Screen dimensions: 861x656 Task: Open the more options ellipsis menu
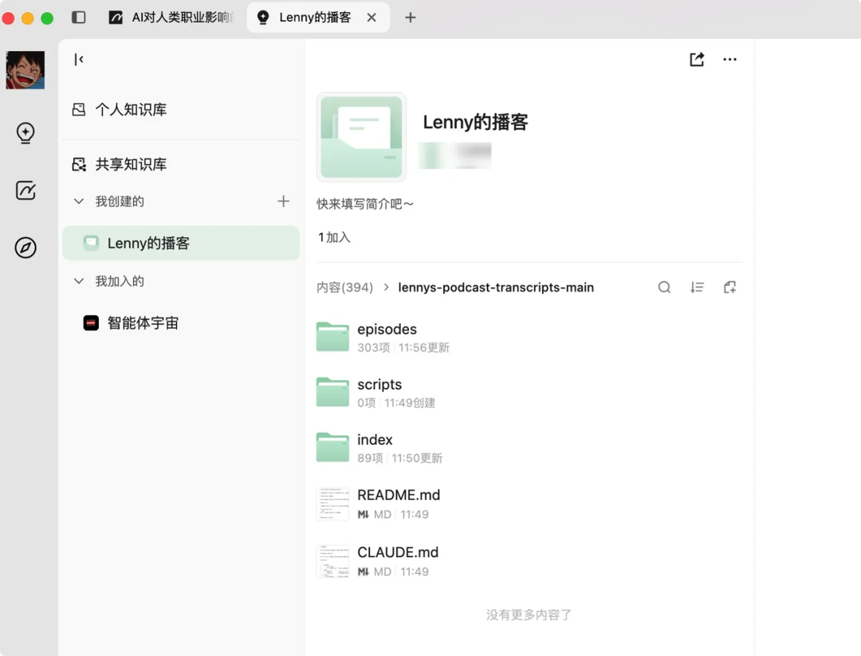(x=729, y=59)
